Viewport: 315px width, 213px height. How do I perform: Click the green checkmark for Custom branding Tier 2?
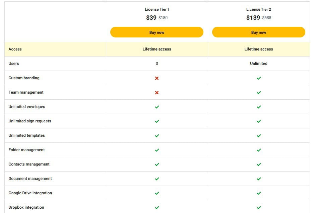pyautogui.click(x=258, y=78)
